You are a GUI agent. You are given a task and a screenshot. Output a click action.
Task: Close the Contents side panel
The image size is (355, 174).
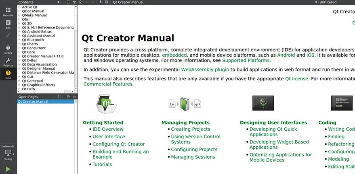(x=74, y=2)
